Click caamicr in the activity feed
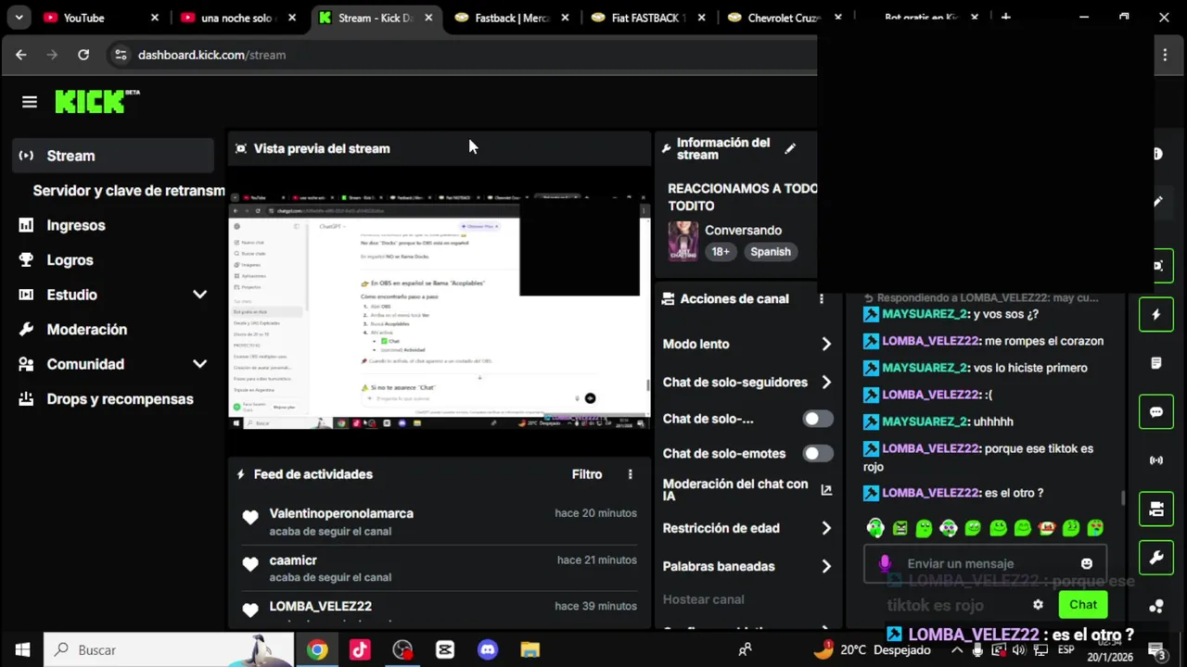 click(x=293, y=560)
